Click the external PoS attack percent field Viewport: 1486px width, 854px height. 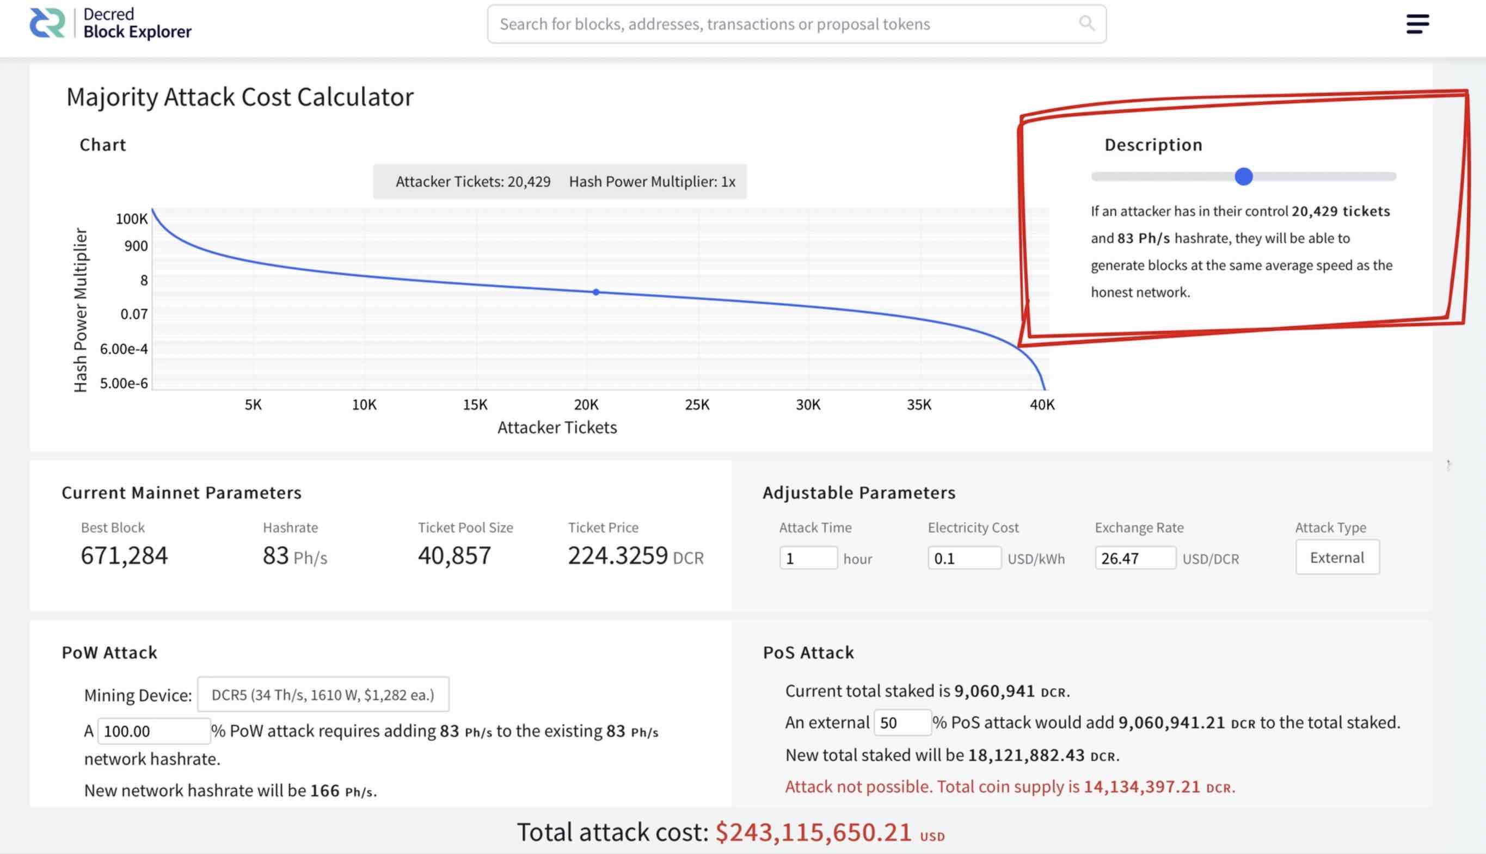(x=902, y=722)
